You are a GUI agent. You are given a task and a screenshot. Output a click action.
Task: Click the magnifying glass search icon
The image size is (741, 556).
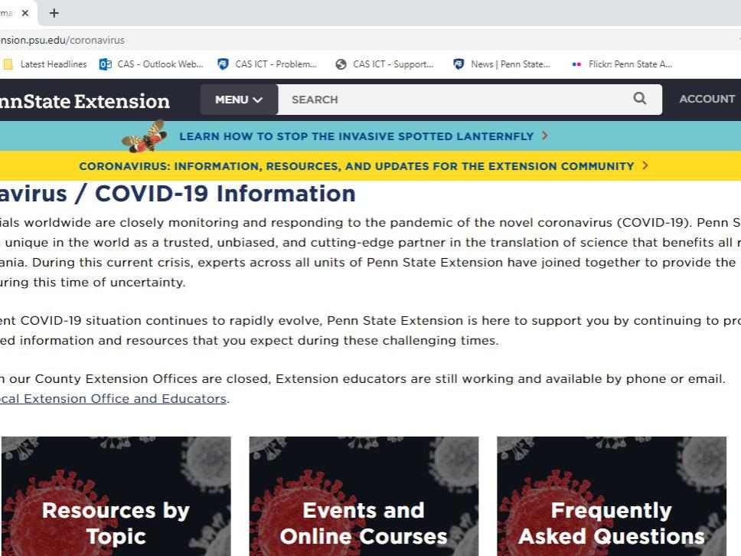coord(639,98)
